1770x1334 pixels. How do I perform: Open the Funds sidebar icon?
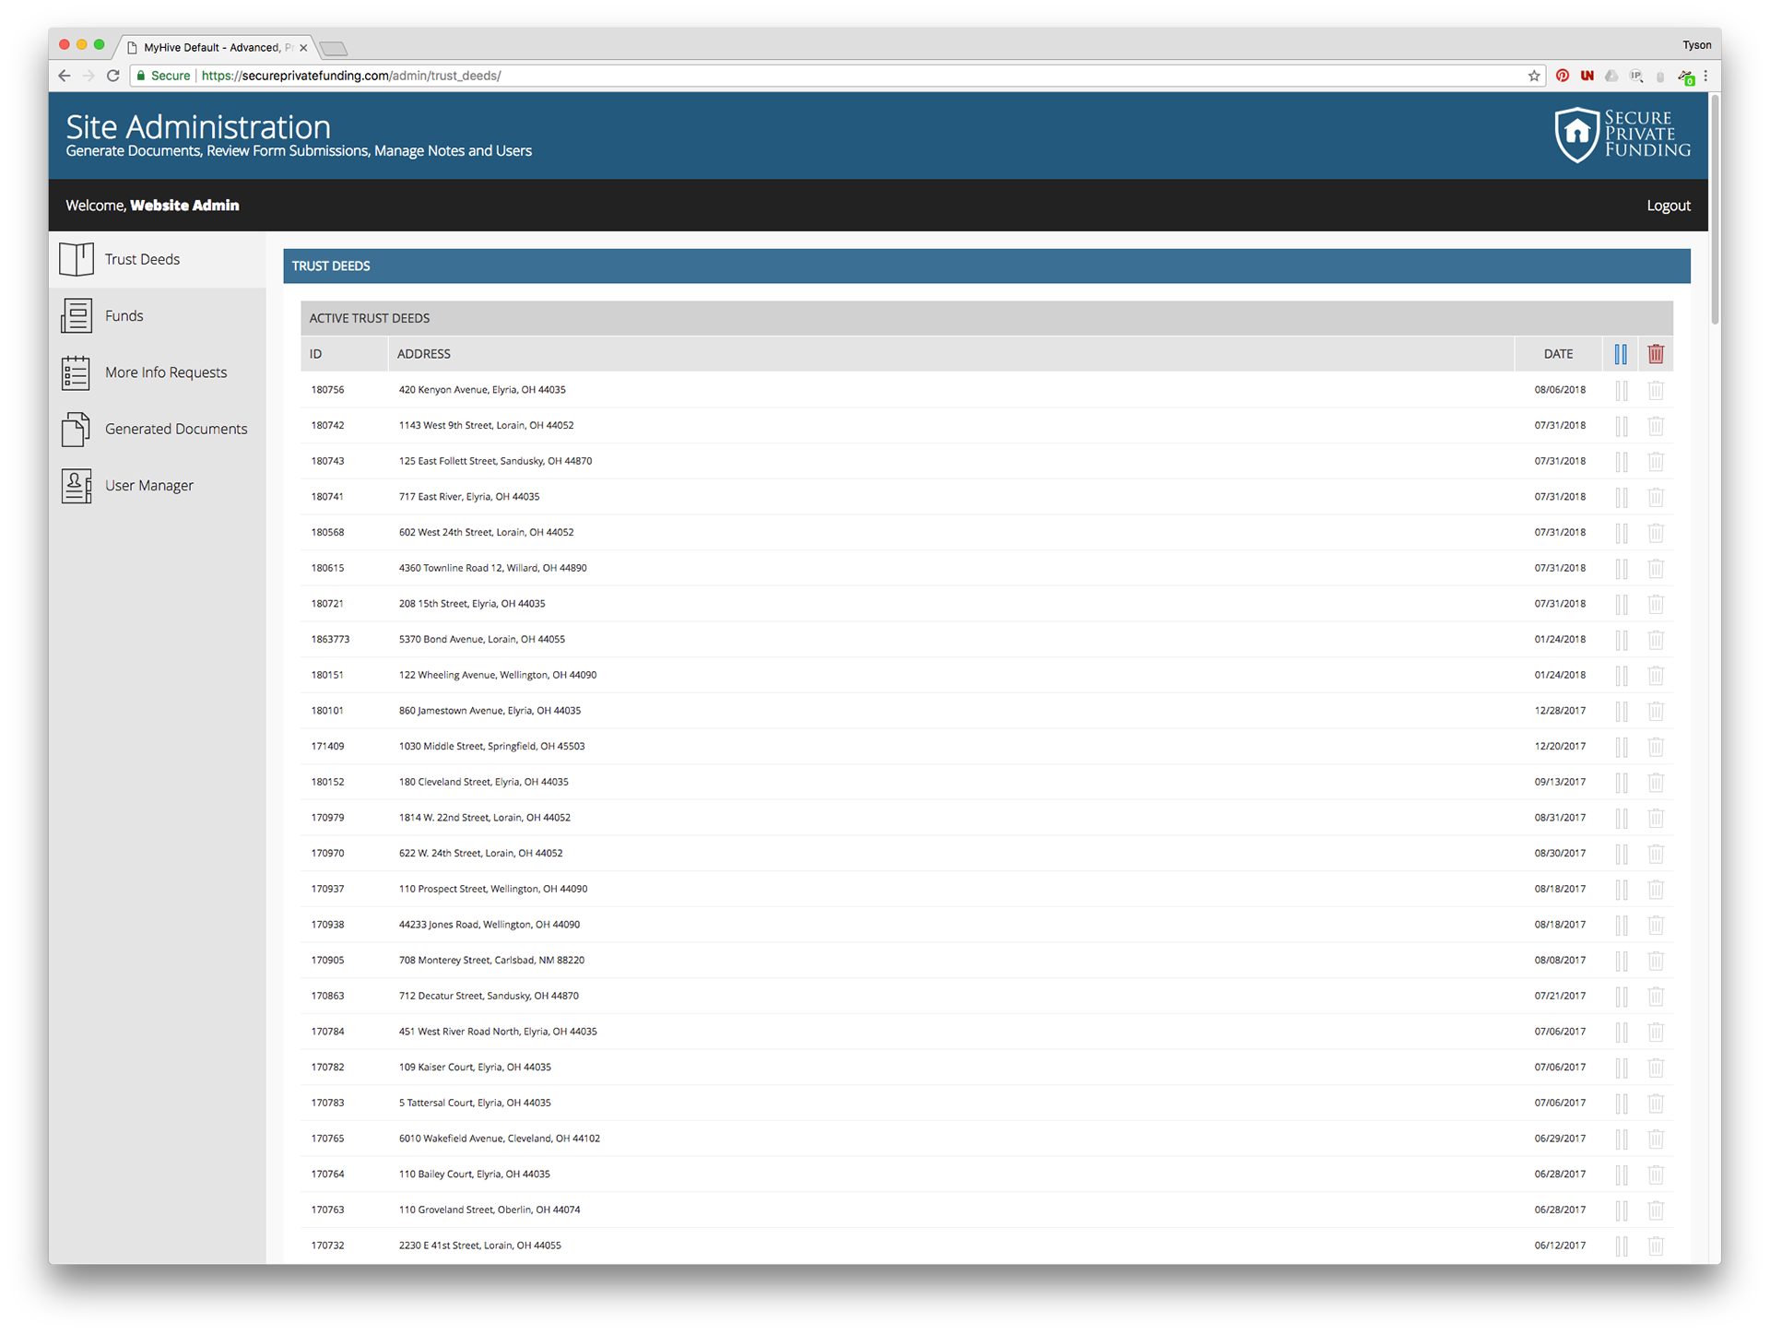77,315
